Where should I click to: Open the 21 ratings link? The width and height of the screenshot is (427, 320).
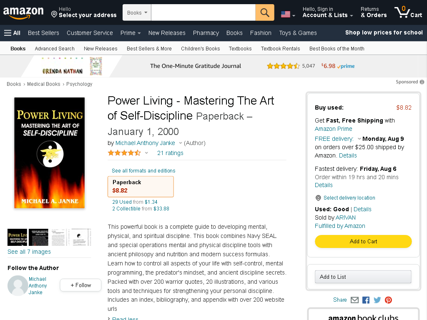tap(170, 153)
